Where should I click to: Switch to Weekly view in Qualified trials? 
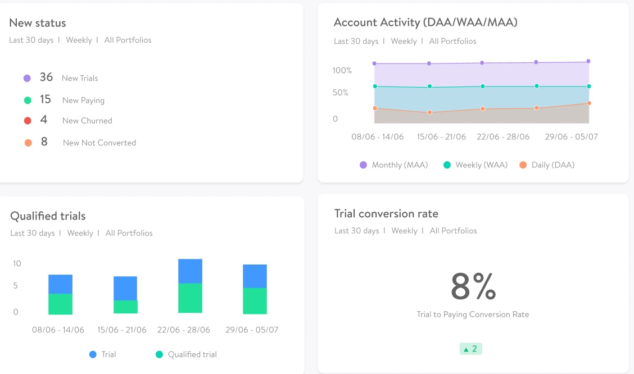[79, 233]
